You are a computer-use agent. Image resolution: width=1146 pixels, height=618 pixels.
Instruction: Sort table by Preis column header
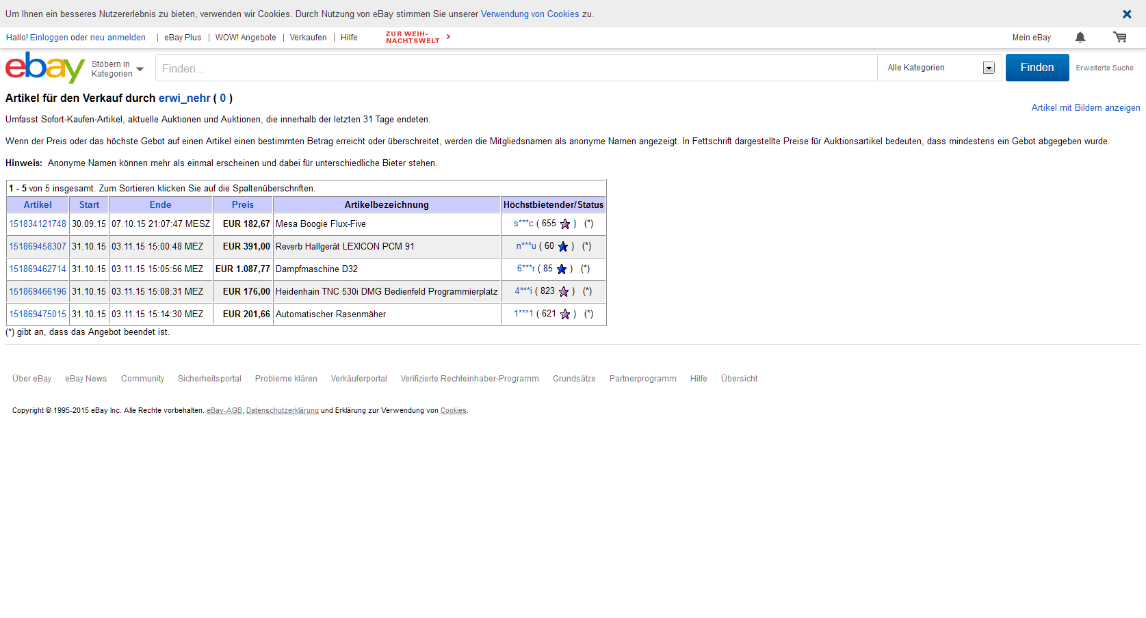click(x=242, y=204)
